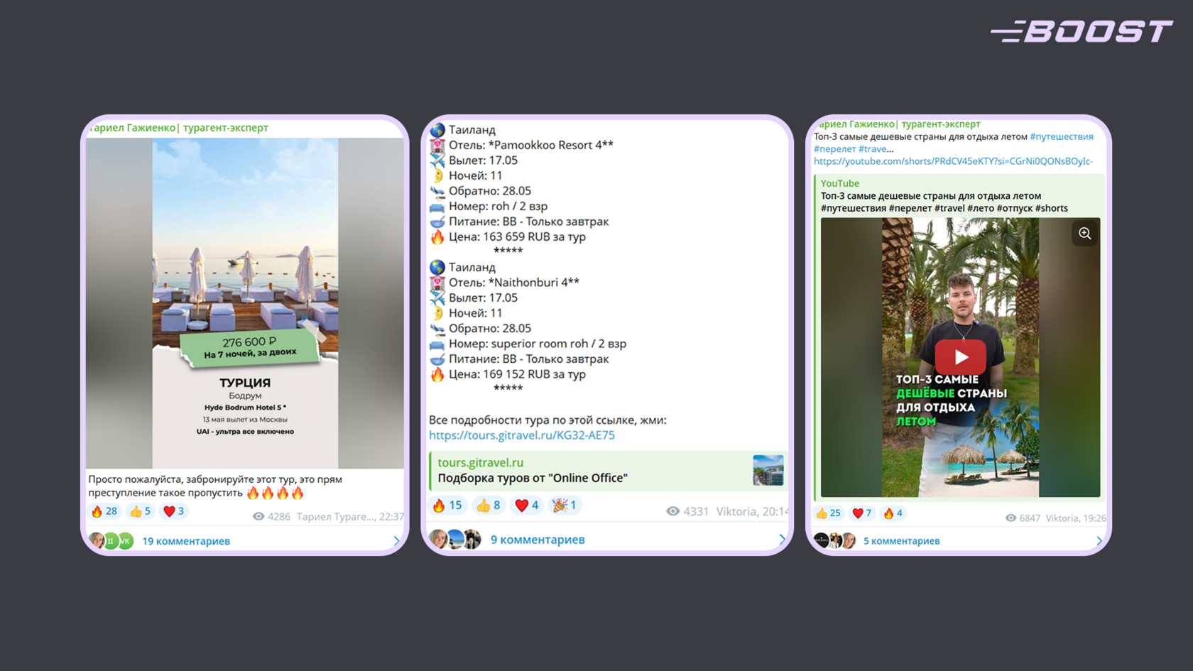
Task: Click the #путешествия hashtag
Action: click(1062, 136)
